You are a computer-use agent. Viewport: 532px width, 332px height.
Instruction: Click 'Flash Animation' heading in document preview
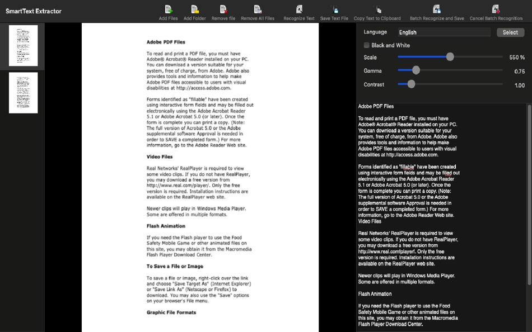tap(166, 226)
